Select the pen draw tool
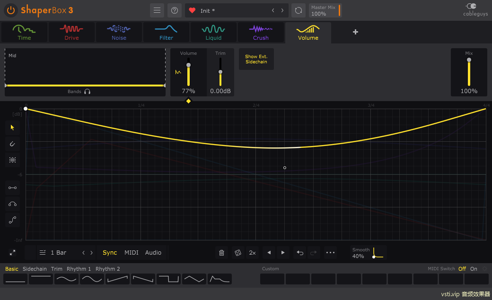This screenshot has width=492, height=300. point(13,144)
